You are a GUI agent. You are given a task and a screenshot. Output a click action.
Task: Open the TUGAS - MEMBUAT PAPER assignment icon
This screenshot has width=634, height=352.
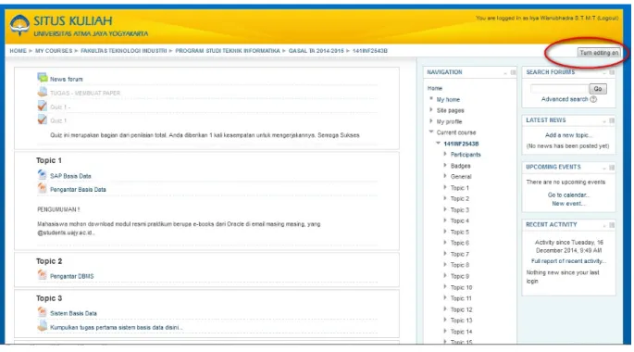pyautogui.click(x=43, y=92)
